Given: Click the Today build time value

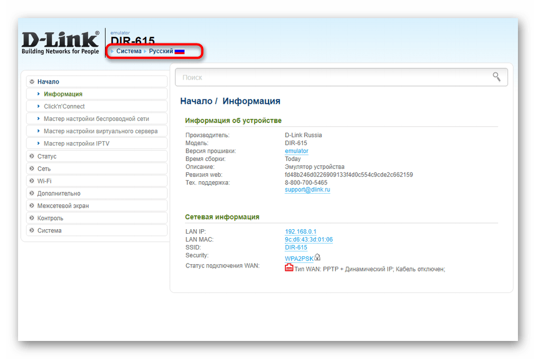Looking at the screenshot, I should pyautogui.click(x=293, y=159).
